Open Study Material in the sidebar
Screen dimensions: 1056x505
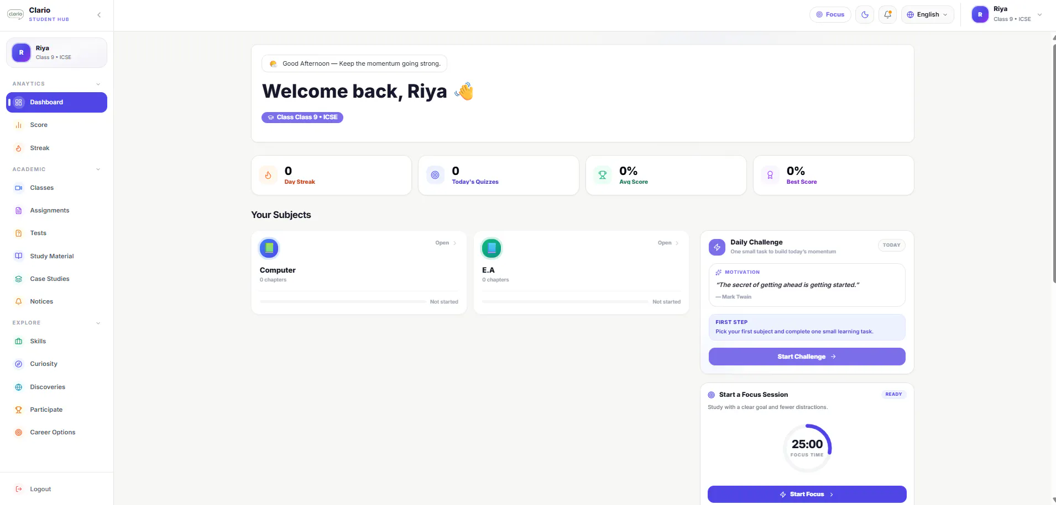56,256
